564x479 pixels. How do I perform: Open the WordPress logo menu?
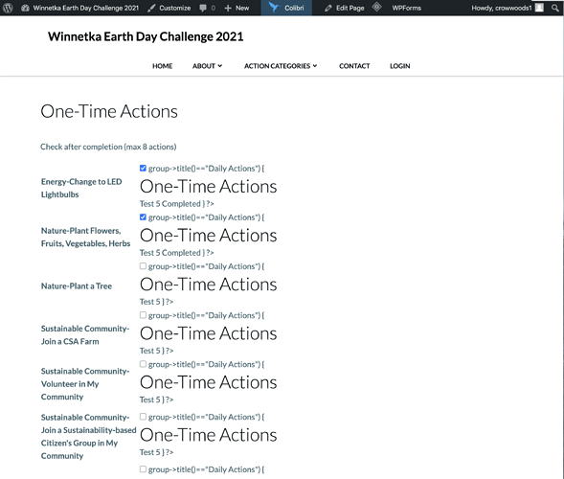(8, 8)
